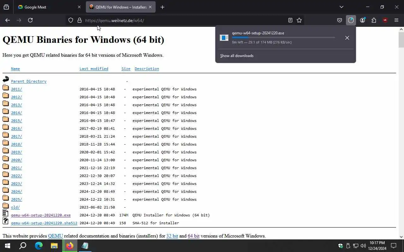Click the address bar URL field
This screenshot has width=404, height=252.
185,20
